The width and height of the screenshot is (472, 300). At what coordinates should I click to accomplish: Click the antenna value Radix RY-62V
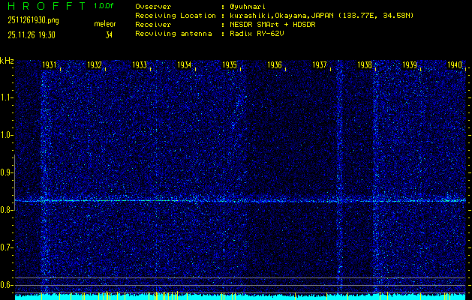(259, 34)
